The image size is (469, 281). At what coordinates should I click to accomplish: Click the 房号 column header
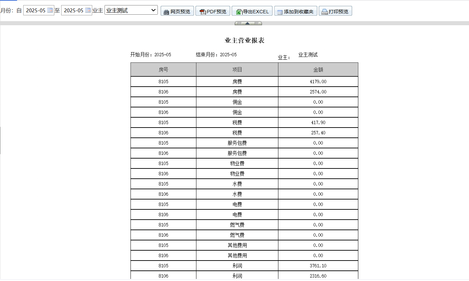(163, 70)
